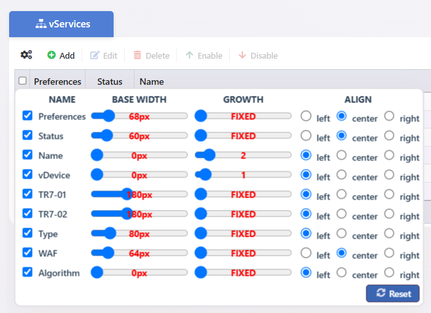The width and height of the screenshot is (431, 313).
Task: Uncheck the Status column checkbox
Action: pyautogui.click(x=27, y=135)
